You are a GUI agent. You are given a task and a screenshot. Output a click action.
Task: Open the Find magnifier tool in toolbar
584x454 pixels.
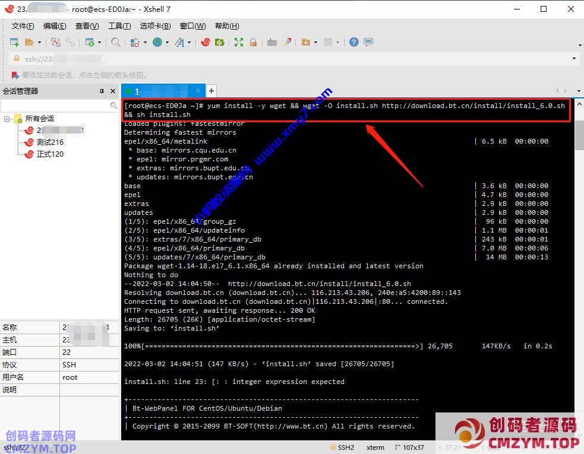(x=116, y=42)
